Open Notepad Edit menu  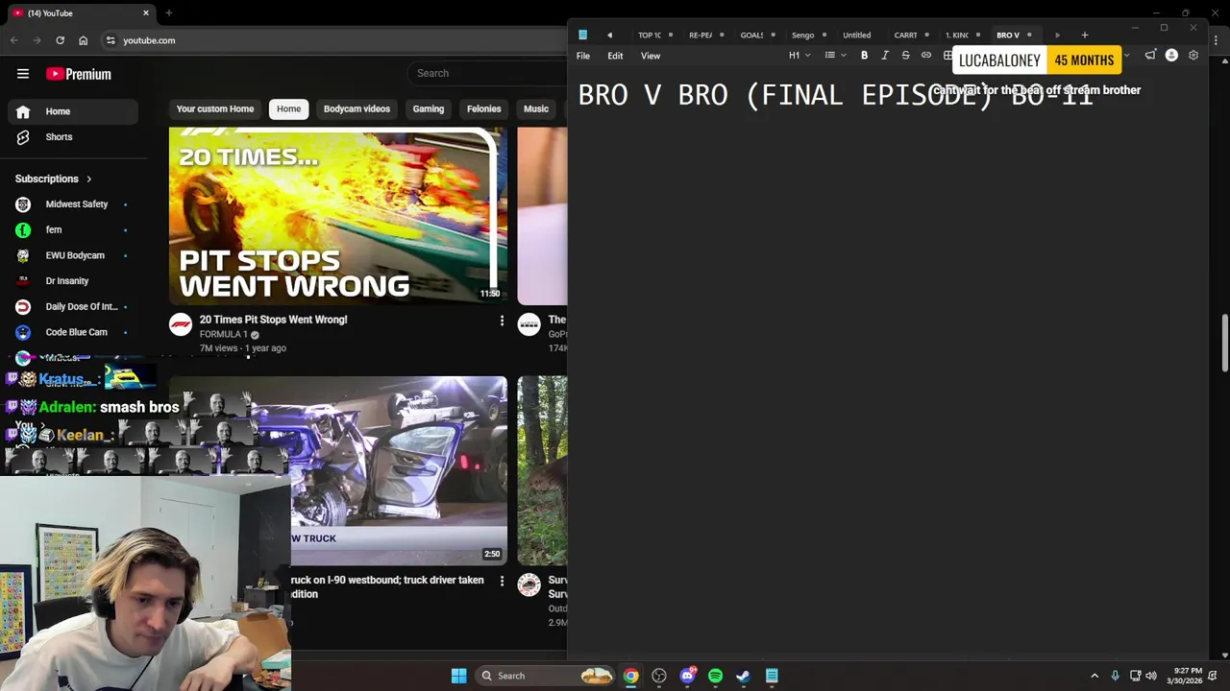[615, 56]
